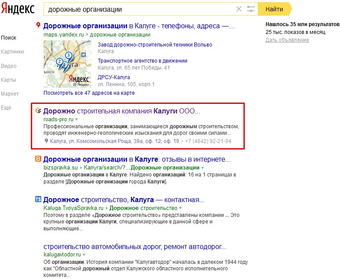Click green Дорожное строительство breadcrumb link

[143, 208]
